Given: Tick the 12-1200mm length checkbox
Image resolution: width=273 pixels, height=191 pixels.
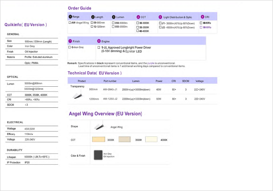Looking at the screenshot, I should [92, 27].
